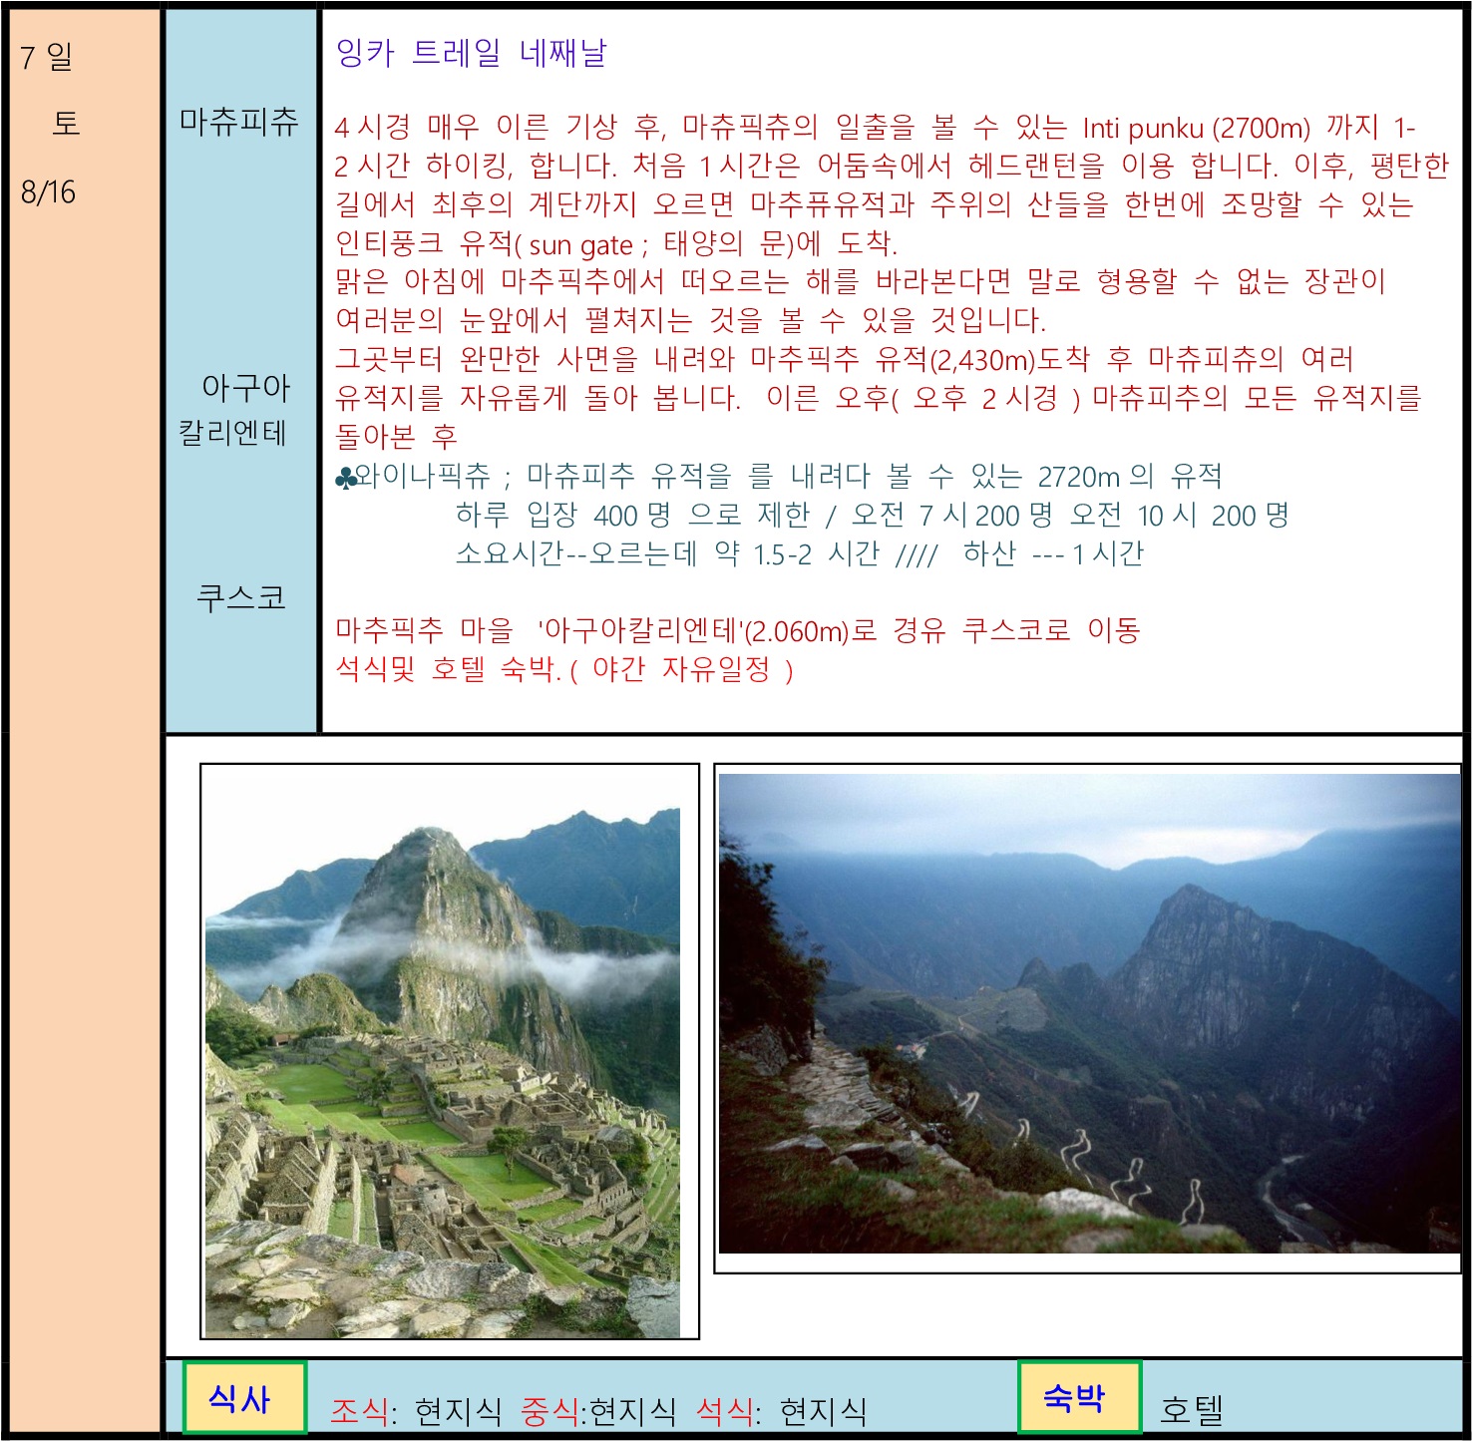Screen dimensions: 1472x1441
Task: Select the accommodation text '호텔'
Action: (1192, 1409)
